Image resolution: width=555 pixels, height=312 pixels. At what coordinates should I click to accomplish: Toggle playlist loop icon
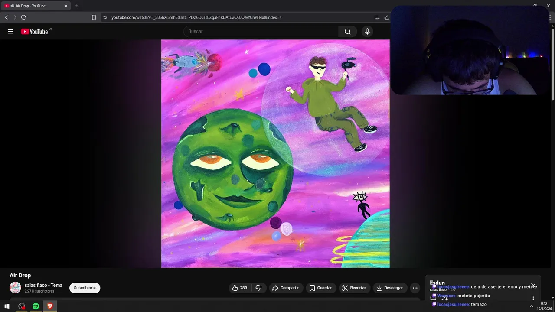pyautogui.click(x=433, y=297)
